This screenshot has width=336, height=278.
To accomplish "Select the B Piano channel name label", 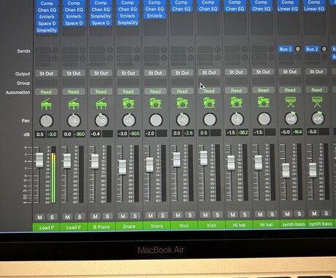I will [102, 227].
